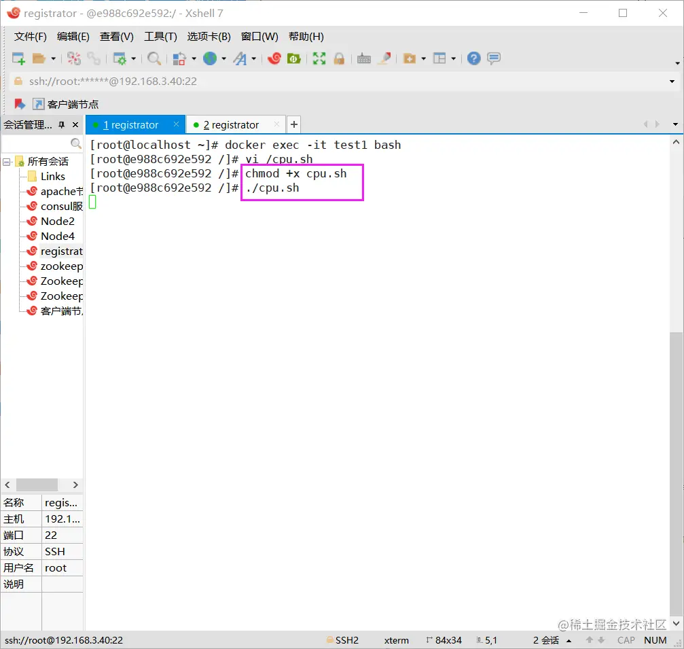684x649 pixels.
Task: Expand the Open folder dropdown arrow
Action: coord(53,58)
